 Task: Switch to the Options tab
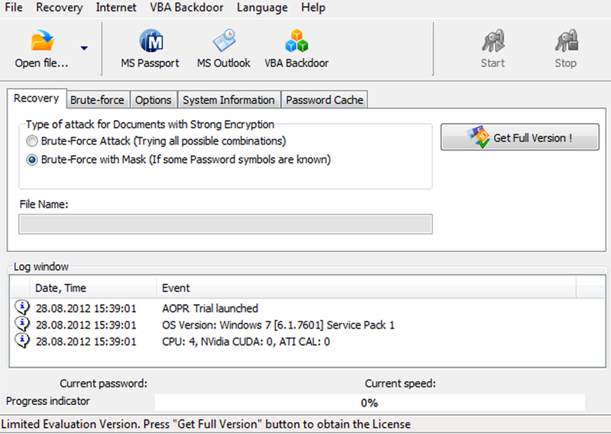pyautogui.click(x=154, y=100)
